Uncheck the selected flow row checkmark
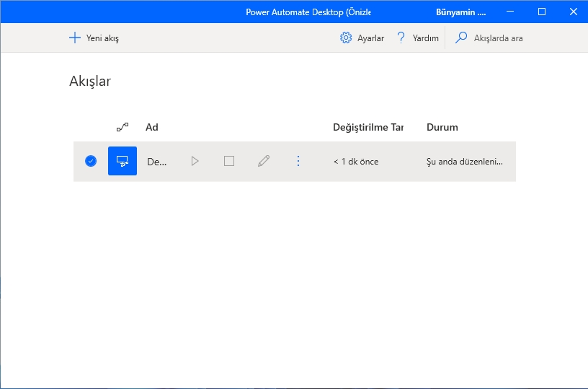 coord(91,161)
